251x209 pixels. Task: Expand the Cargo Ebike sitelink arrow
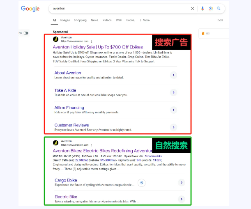[181, 183]
